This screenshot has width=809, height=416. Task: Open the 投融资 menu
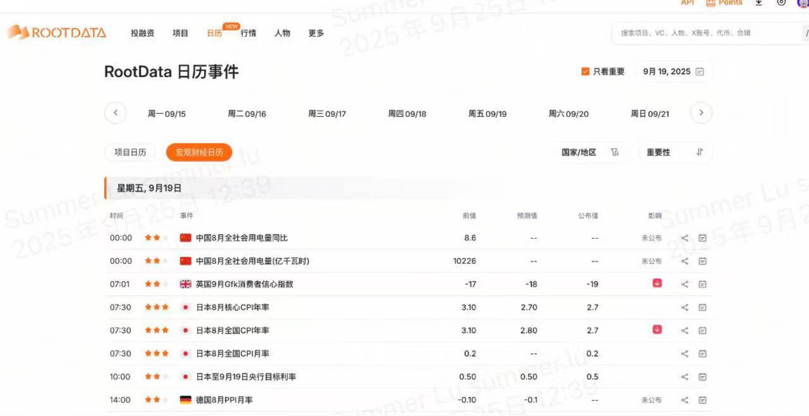142,33
